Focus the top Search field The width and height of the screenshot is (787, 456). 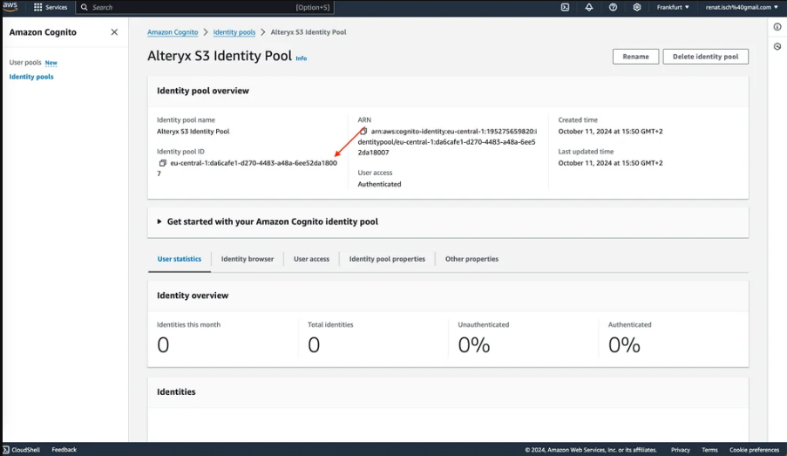point(205,7)
